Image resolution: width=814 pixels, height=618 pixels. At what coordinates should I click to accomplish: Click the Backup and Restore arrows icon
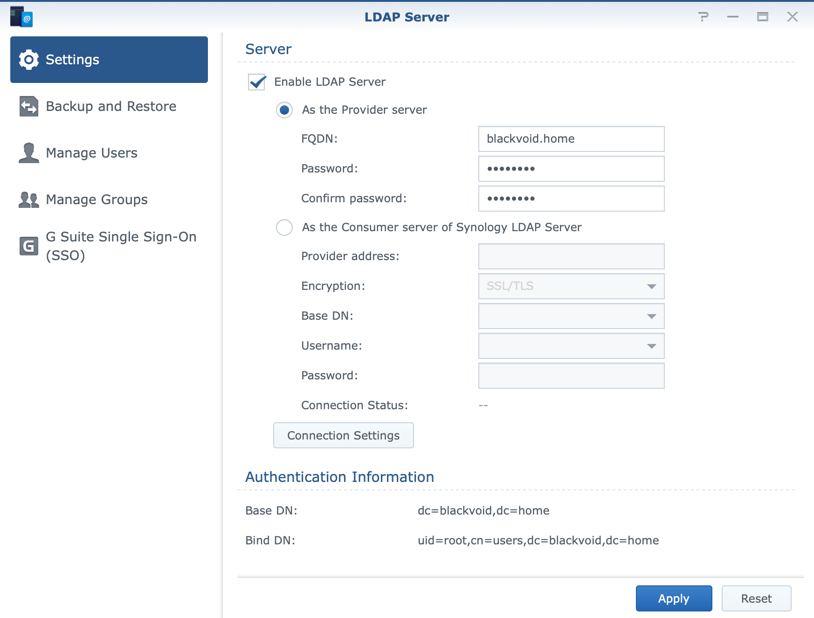(x=29, y=106)
